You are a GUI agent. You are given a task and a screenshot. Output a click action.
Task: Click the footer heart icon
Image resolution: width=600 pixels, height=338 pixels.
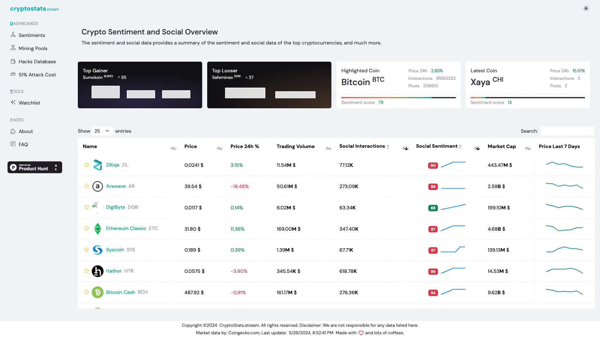[361, 333]
